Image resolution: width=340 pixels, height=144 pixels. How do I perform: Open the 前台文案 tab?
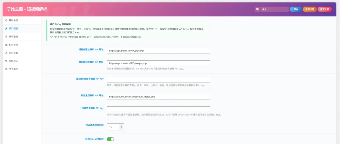(x=22, y=53)
